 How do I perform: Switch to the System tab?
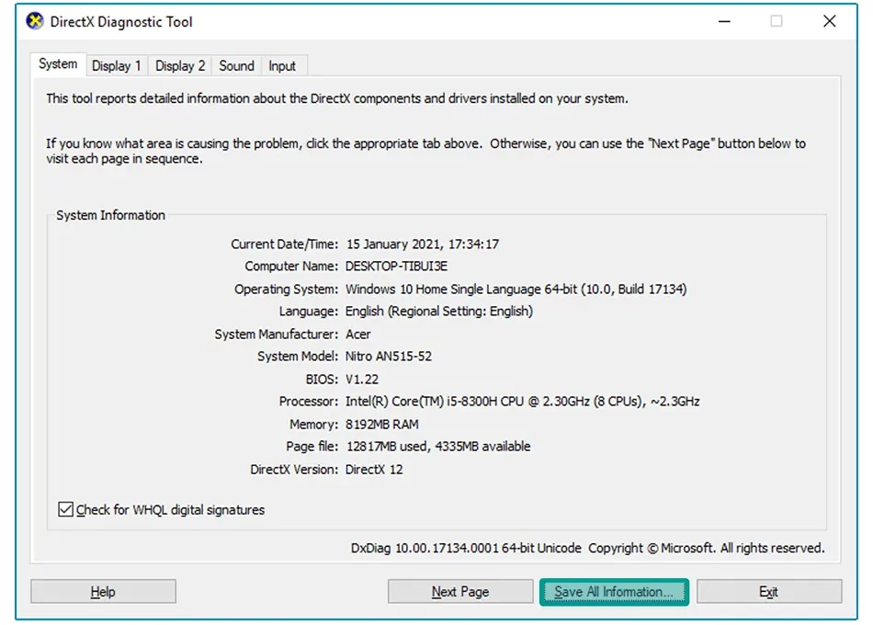pos(58,64)
